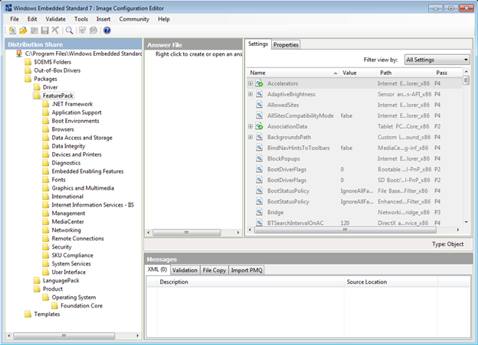Screen dimensions: 478x345
Task: Open the Insert menu
Action: [x=103, y=19]
